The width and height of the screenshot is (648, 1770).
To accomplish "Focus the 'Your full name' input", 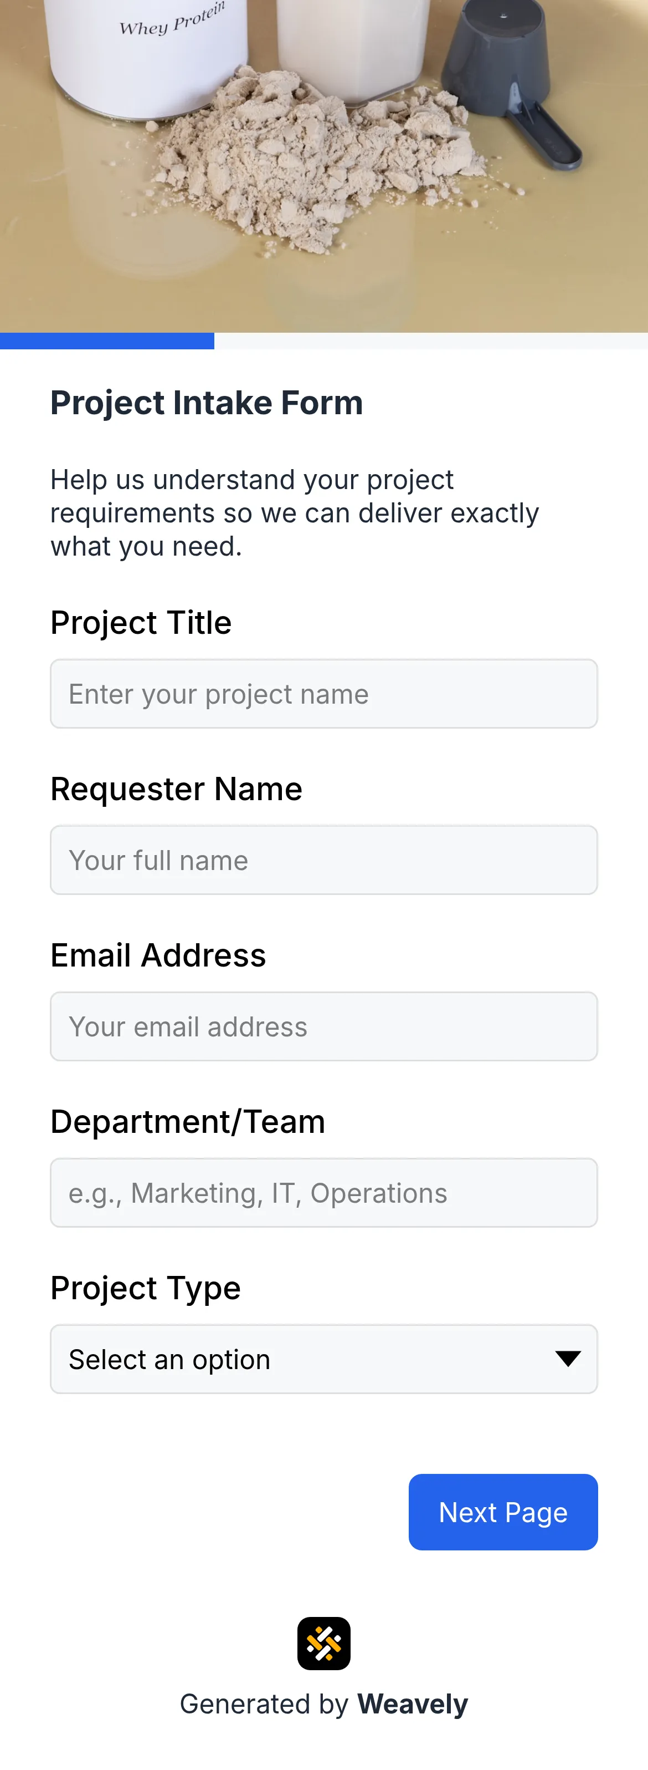I will tap(323, 859).
